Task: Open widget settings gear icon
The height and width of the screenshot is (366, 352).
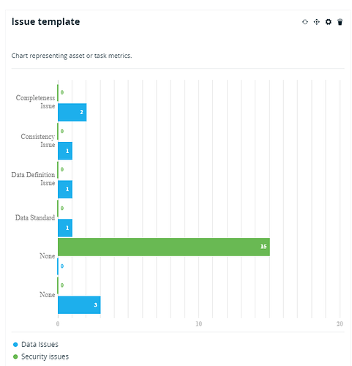Action: [329, 22]
